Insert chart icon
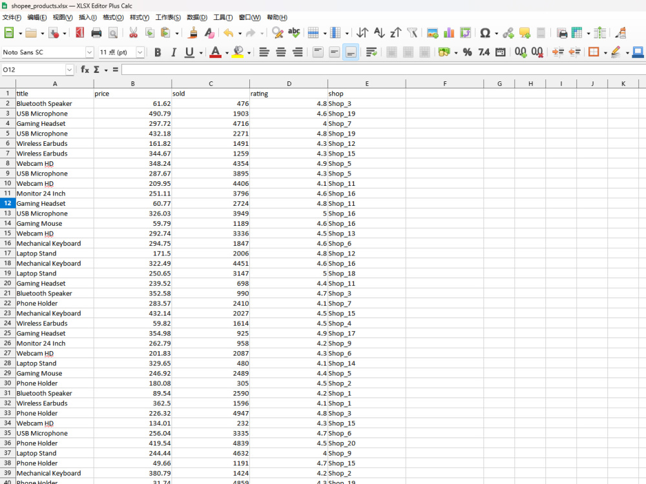The image size is (646, 484). coord(449,32)
